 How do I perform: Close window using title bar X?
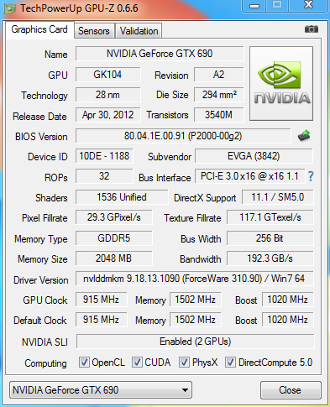click(308, 6)
